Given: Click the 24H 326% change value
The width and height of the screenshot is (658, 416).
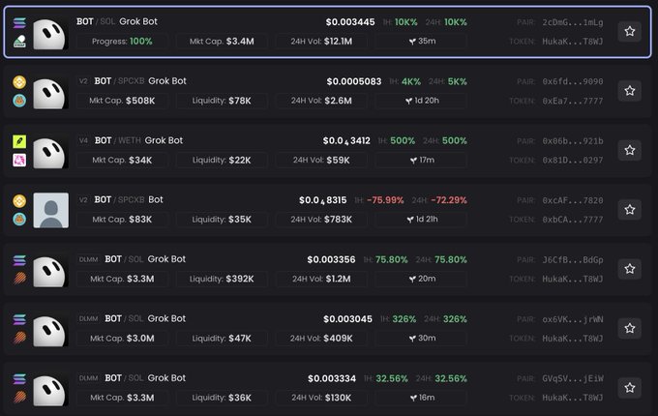Looking at the screenshot, I should tap(455, 319).
